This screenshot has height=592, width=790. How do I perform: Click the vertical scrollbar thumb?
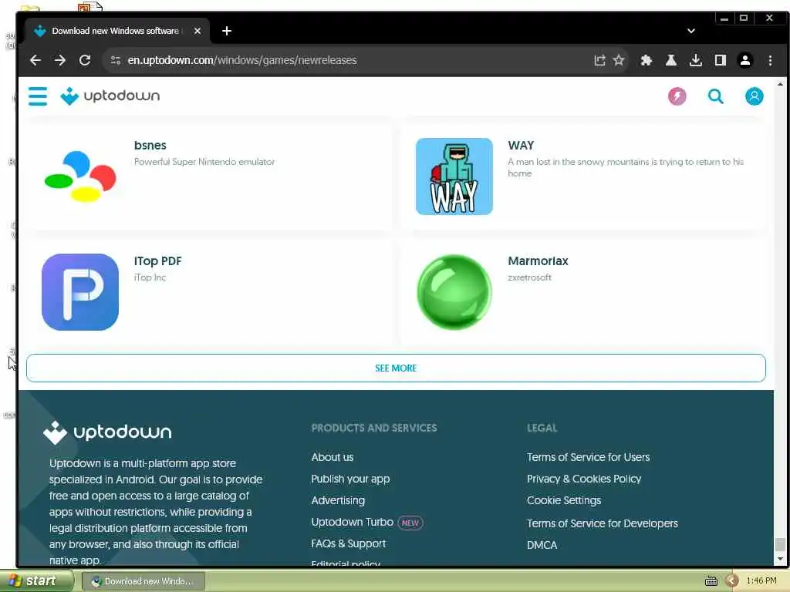[780, 544]
